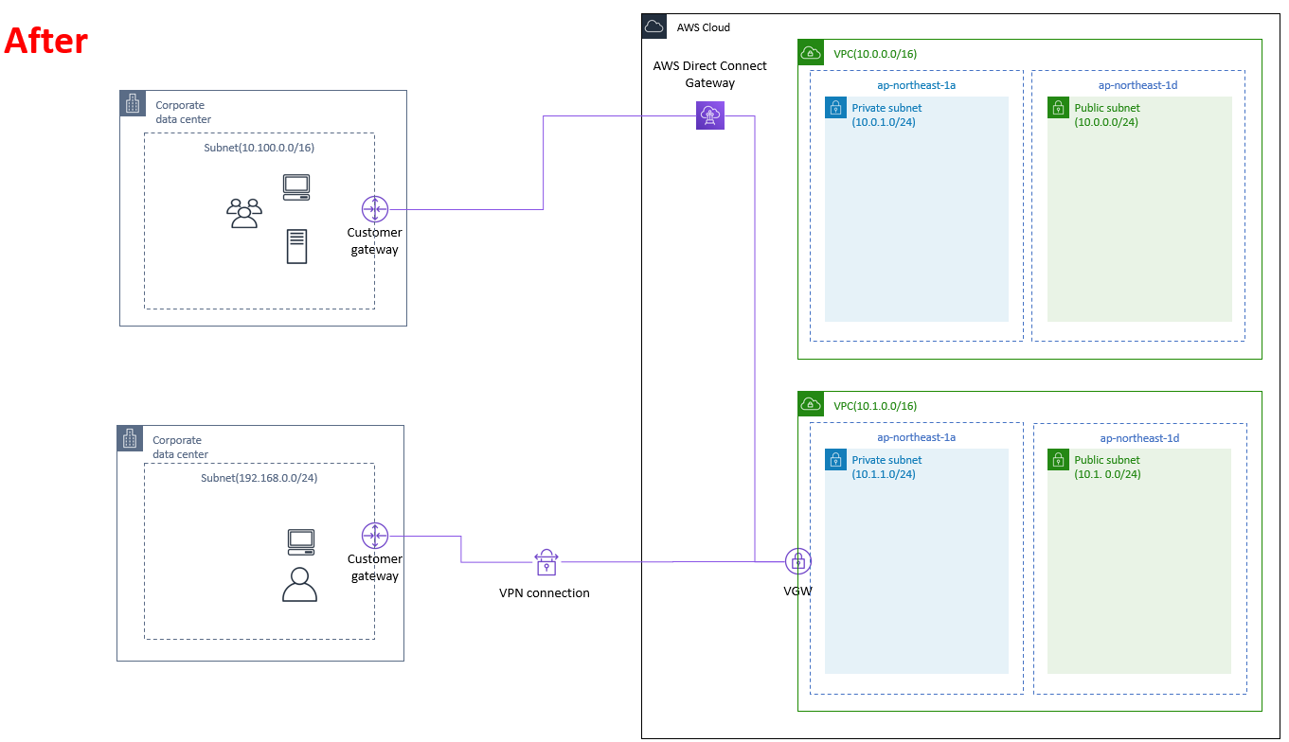Click 'Customer gateway' label in subnet 192.168.0.0/24
This screenshot has width=1289, height=742.
pos(375,568)
